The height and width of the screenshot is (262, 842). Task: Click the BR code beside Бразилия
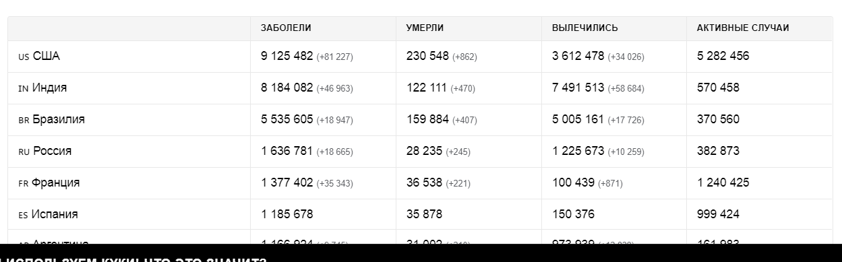24,121
